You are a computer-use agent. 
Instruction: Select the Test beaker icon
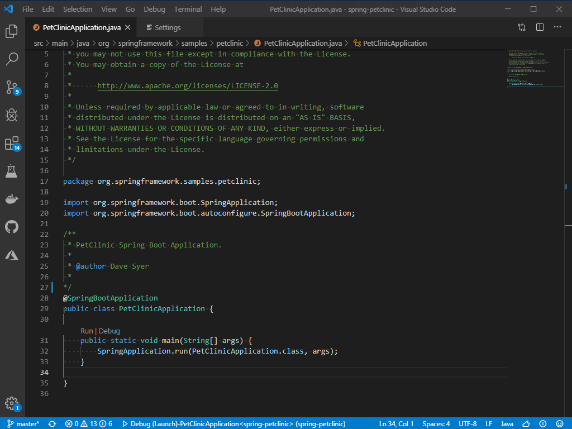point(12,171)
